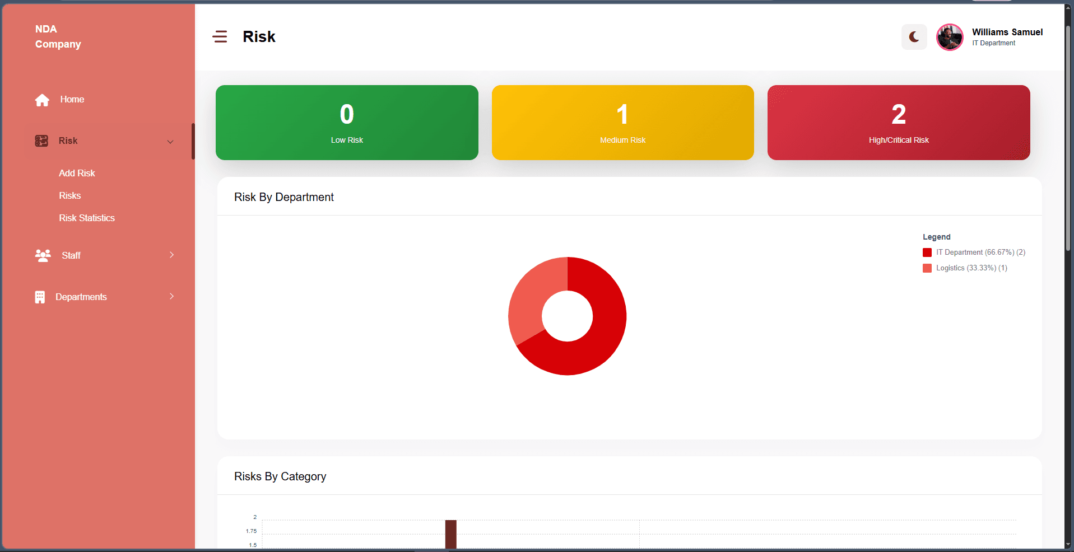The height and width of the screenshot is (552, 1074).
Task: Click the High/Critical Risk red card
Action: pyautogui.click(x=899, y=123)
